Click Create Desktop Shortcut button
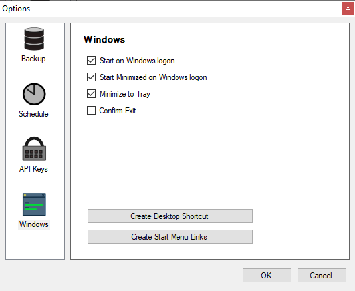Viewport: 355px width, 291px height. [x=170, y=216]
